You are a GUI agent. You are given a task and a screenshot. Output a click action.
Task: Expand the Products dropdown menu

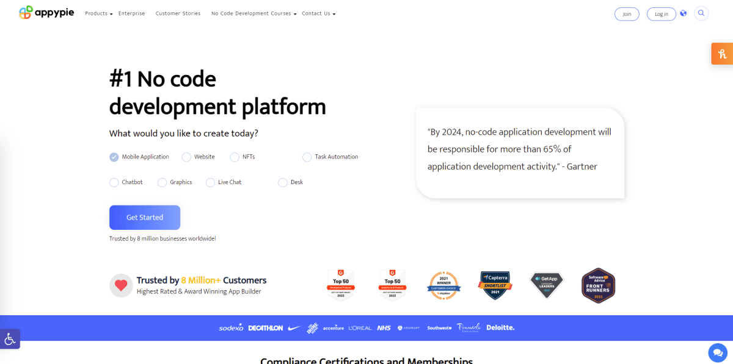coord(98,13)
